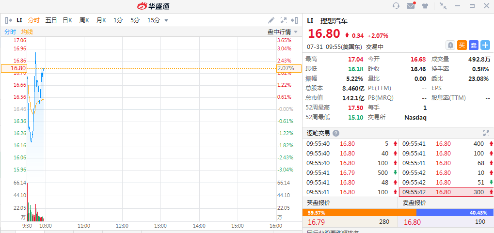Screen dimensions: 494x233
Task: Select the pencil drawing tool
Action: (271, 20)
